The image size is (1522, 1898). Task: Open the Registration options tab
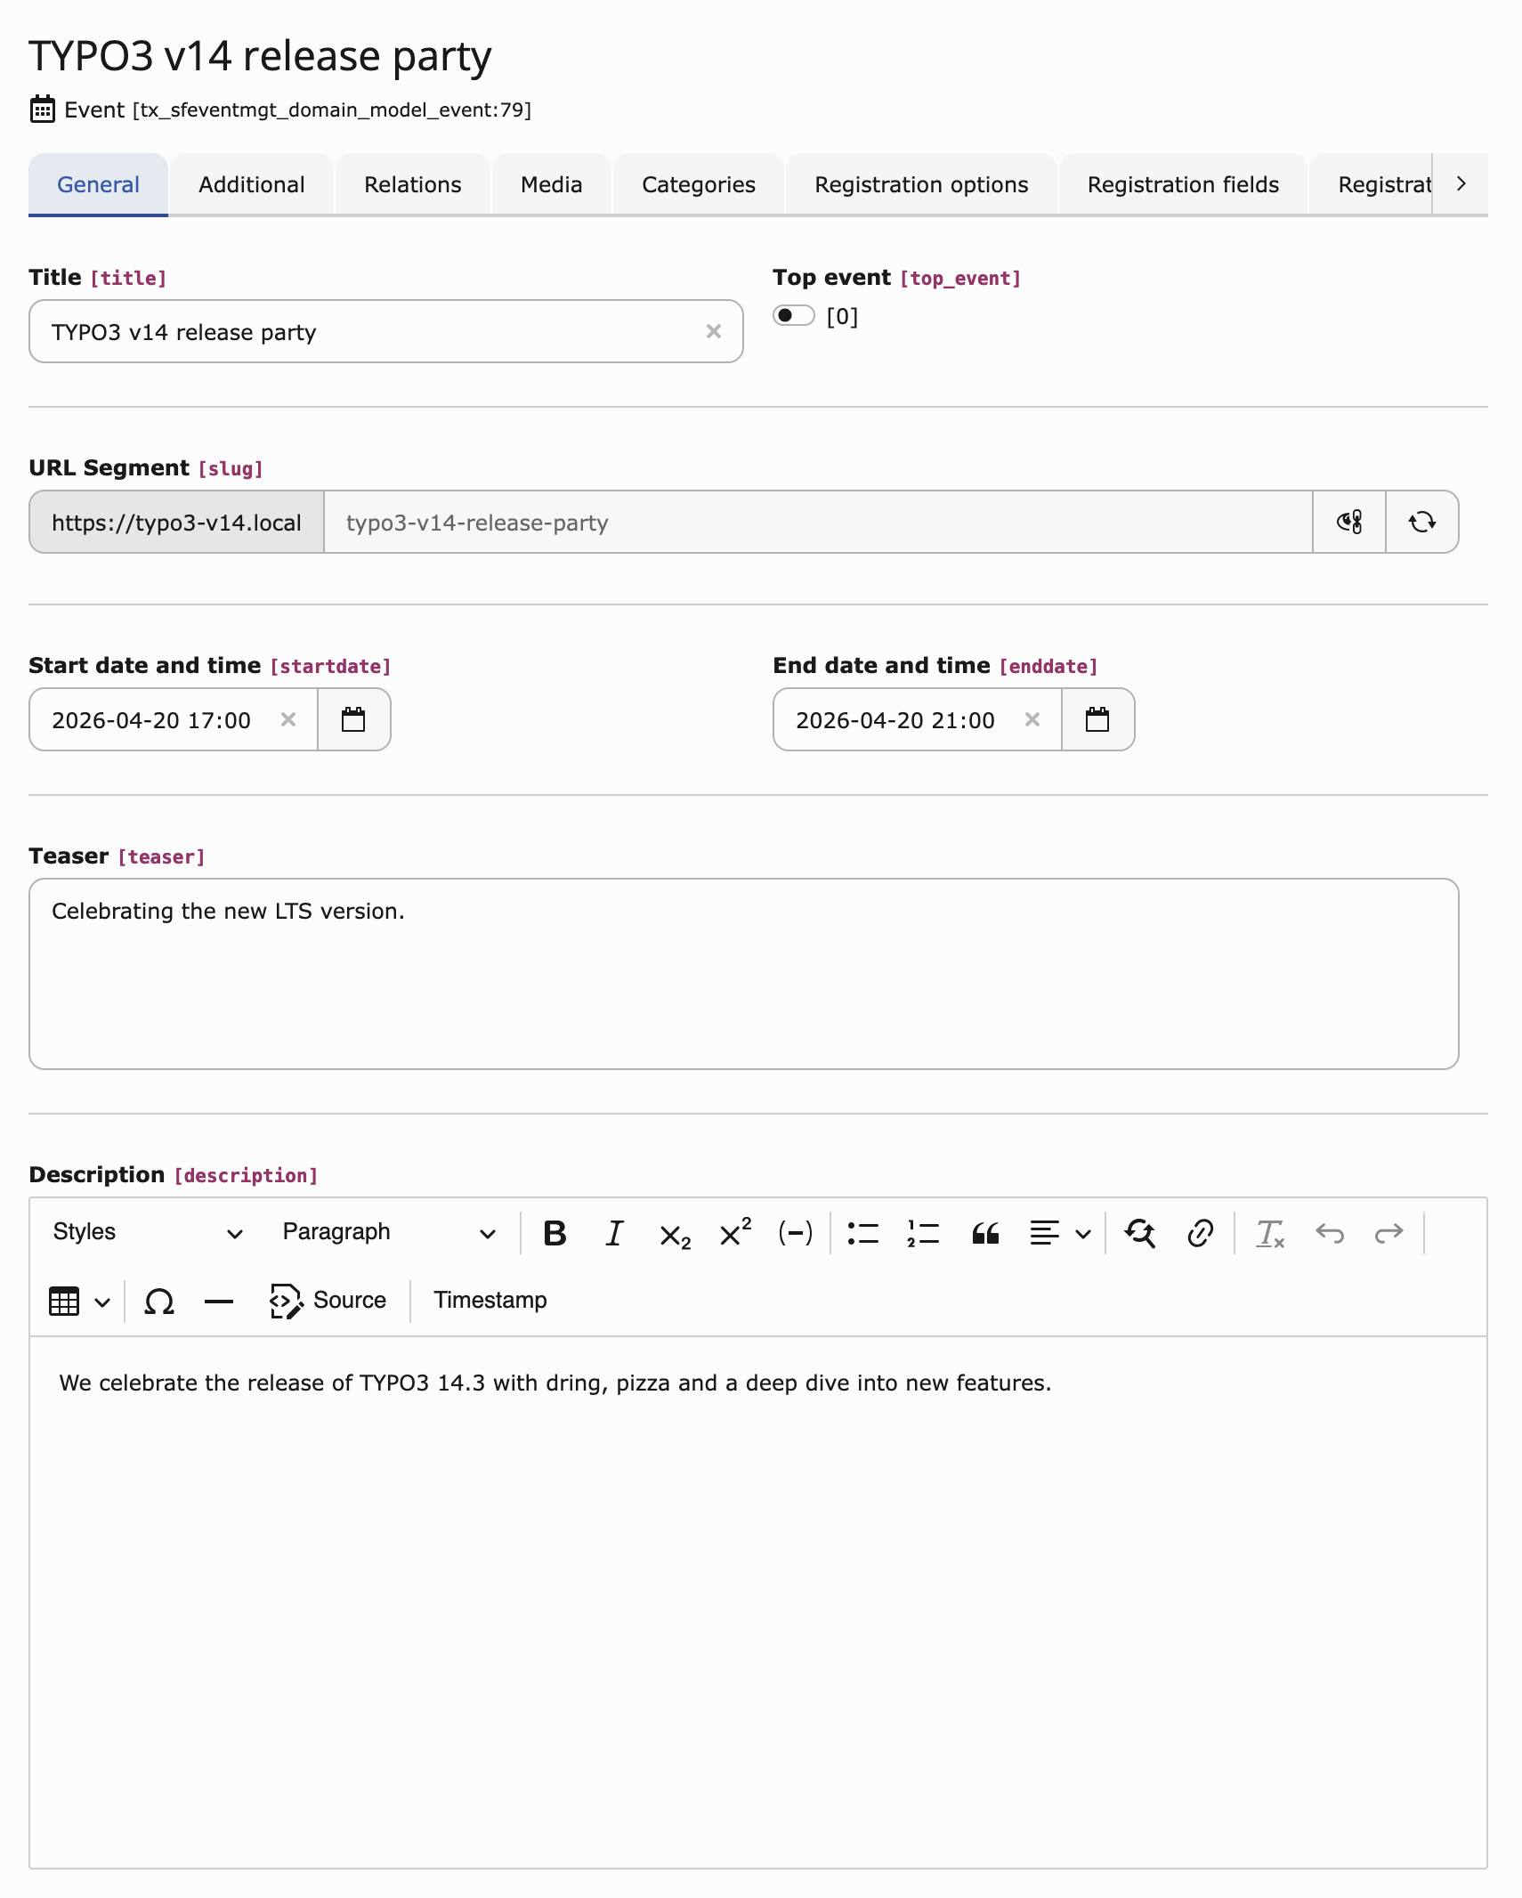tap(921, 184)
